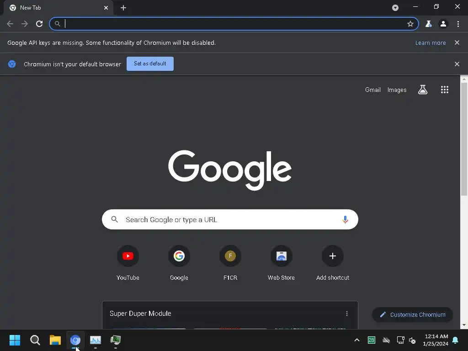Open the Web Store shortcut
The image size is (468, 351).
click(x=281, y=263)
